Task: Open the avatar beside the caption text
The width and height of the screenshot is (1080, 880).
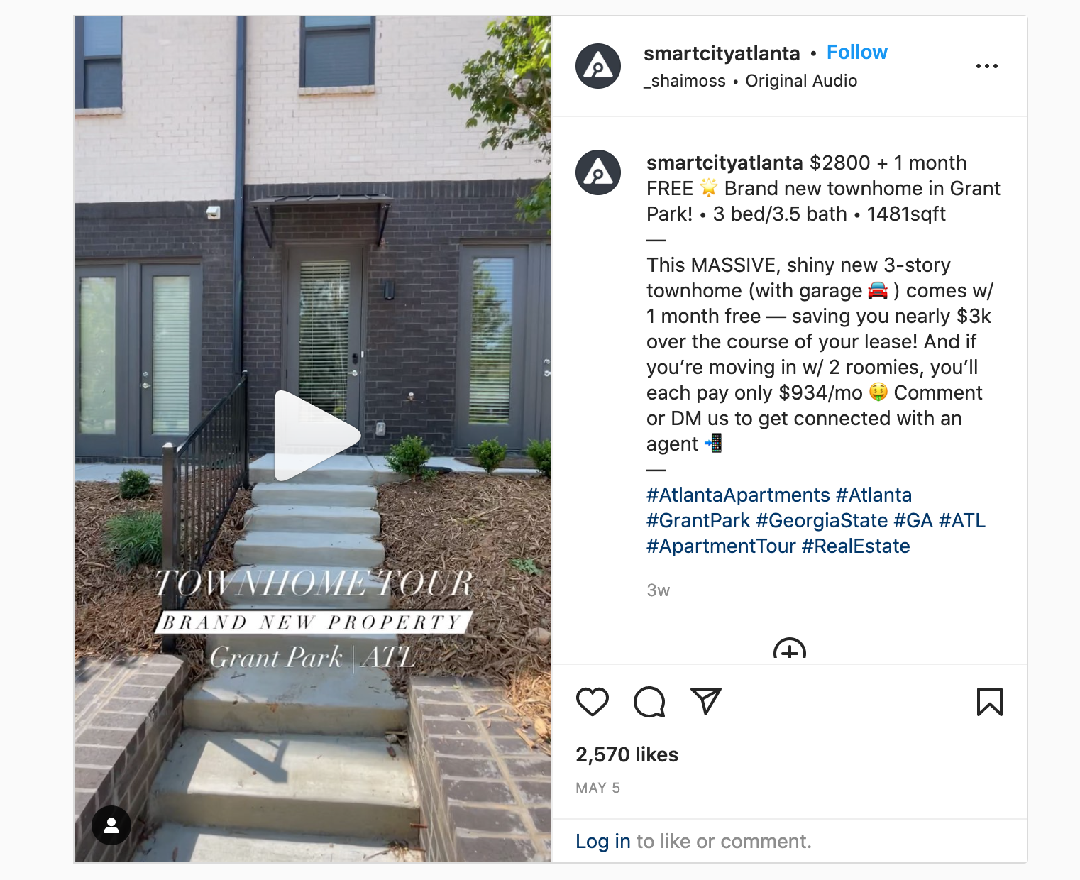Action: (x=598, y=172)
